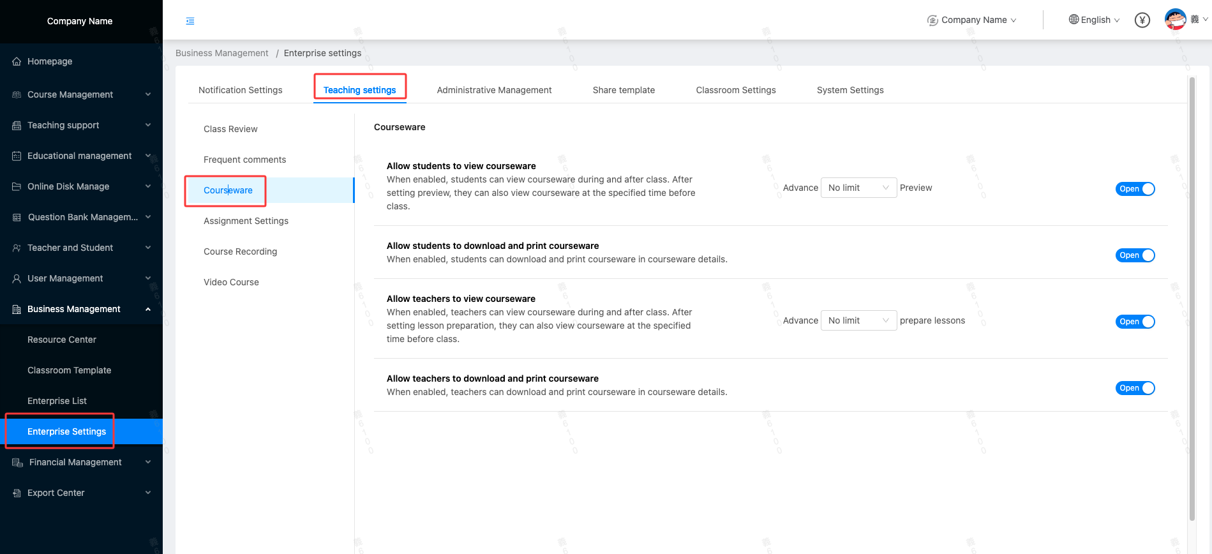
Task: Open the student Preview advance time dropdown
Action: click(858, 188)
